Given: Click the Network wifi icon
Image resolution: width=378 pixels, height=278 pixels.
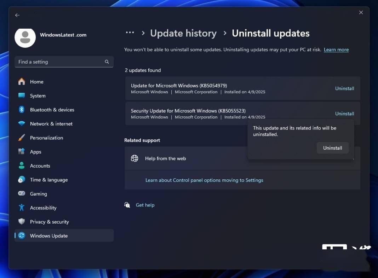Looking at the screenshot, I should pyautogui.click(x=22, y=123).
